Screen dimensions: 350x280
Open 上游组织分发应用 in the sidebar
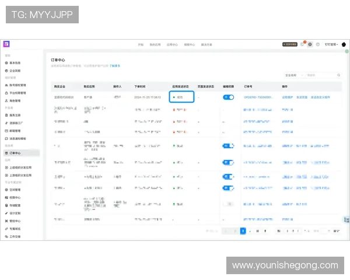18,175
